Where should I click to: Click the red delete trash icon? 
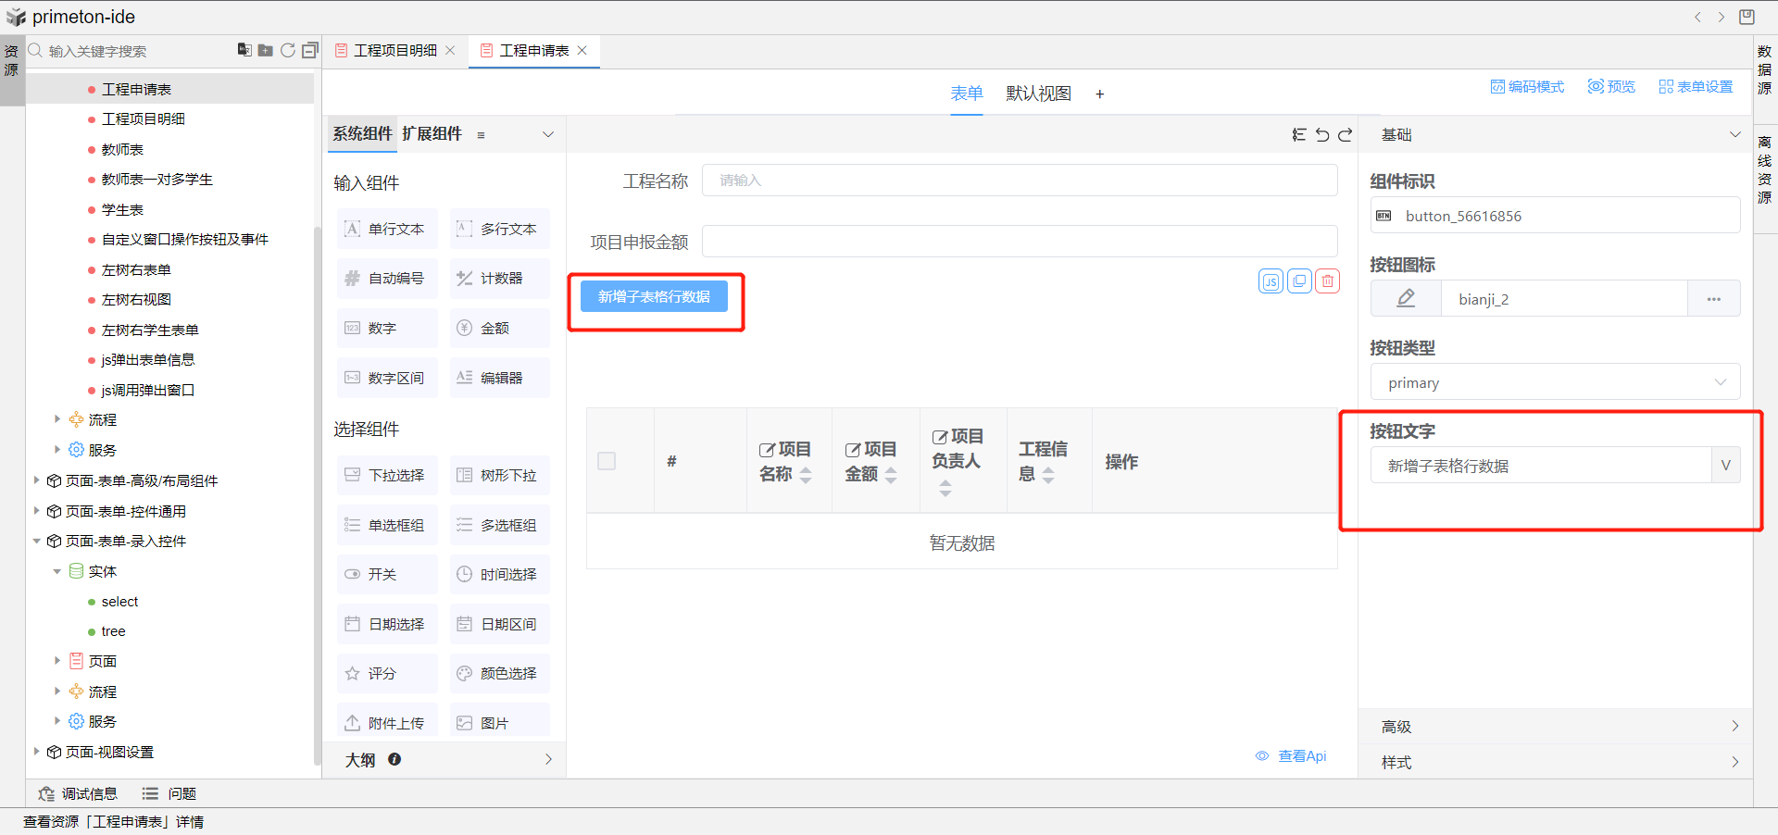tap(1328, 281)
